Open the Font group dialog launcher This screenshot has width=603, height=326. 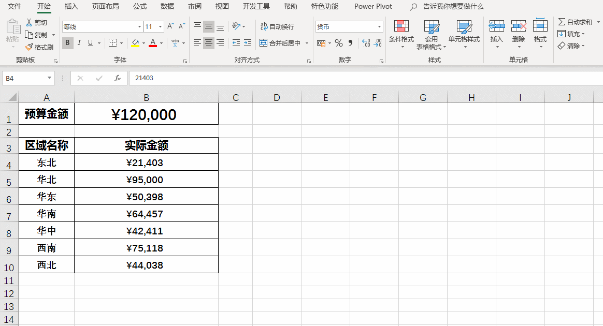coord(185,61)
